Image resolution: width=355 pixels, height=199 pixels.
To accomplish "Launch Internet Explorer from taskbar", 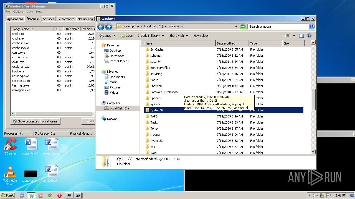I will (22, 195).
